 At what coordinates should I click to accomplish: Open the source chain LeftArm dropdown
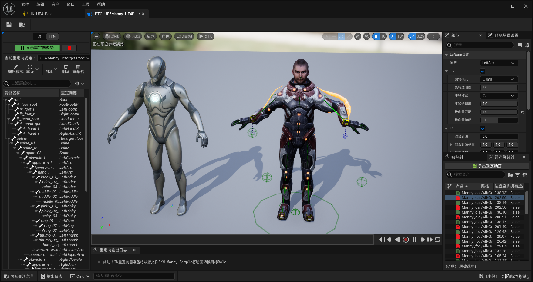499,63
